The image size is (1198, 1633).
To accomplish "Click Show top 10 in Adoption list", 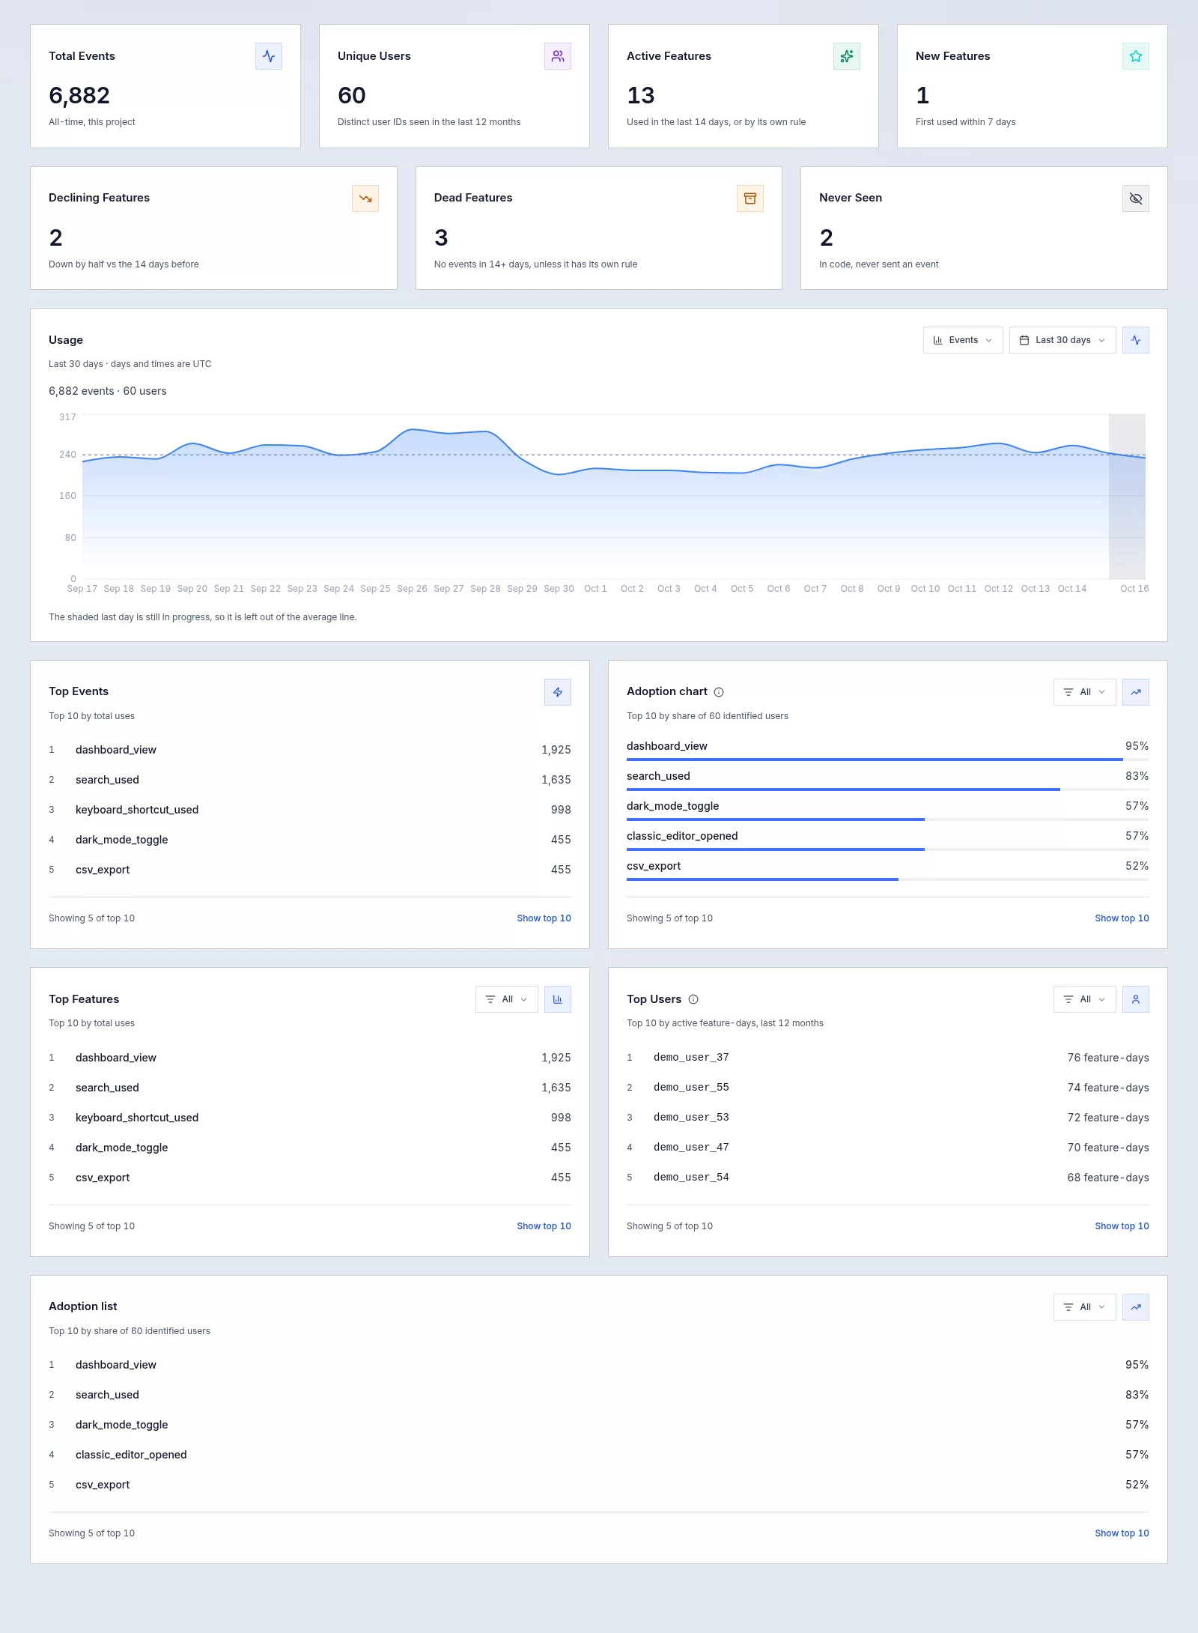I will (x=1122, y=1533).
